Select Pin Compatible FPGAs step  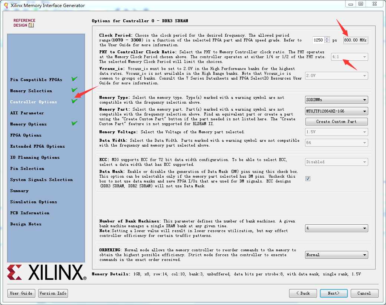point(36,80)
